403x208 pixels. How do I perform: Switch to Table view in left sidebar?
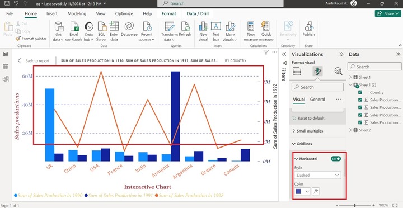(6, 67)
